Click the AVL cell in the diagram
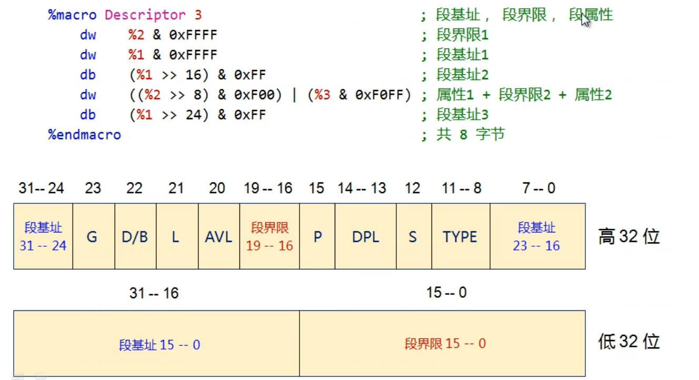Image resolution: width=699 pixels, height=380 pixels. coord(218,237)
